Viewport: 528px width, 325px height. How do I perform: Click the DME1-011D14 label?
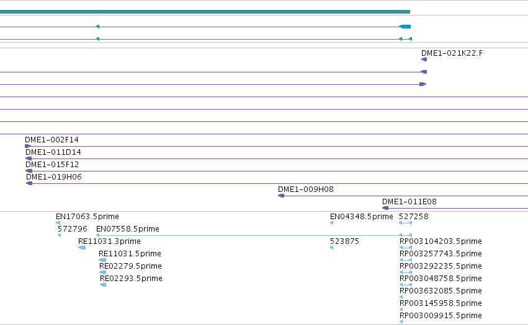[x=53, y=152]
